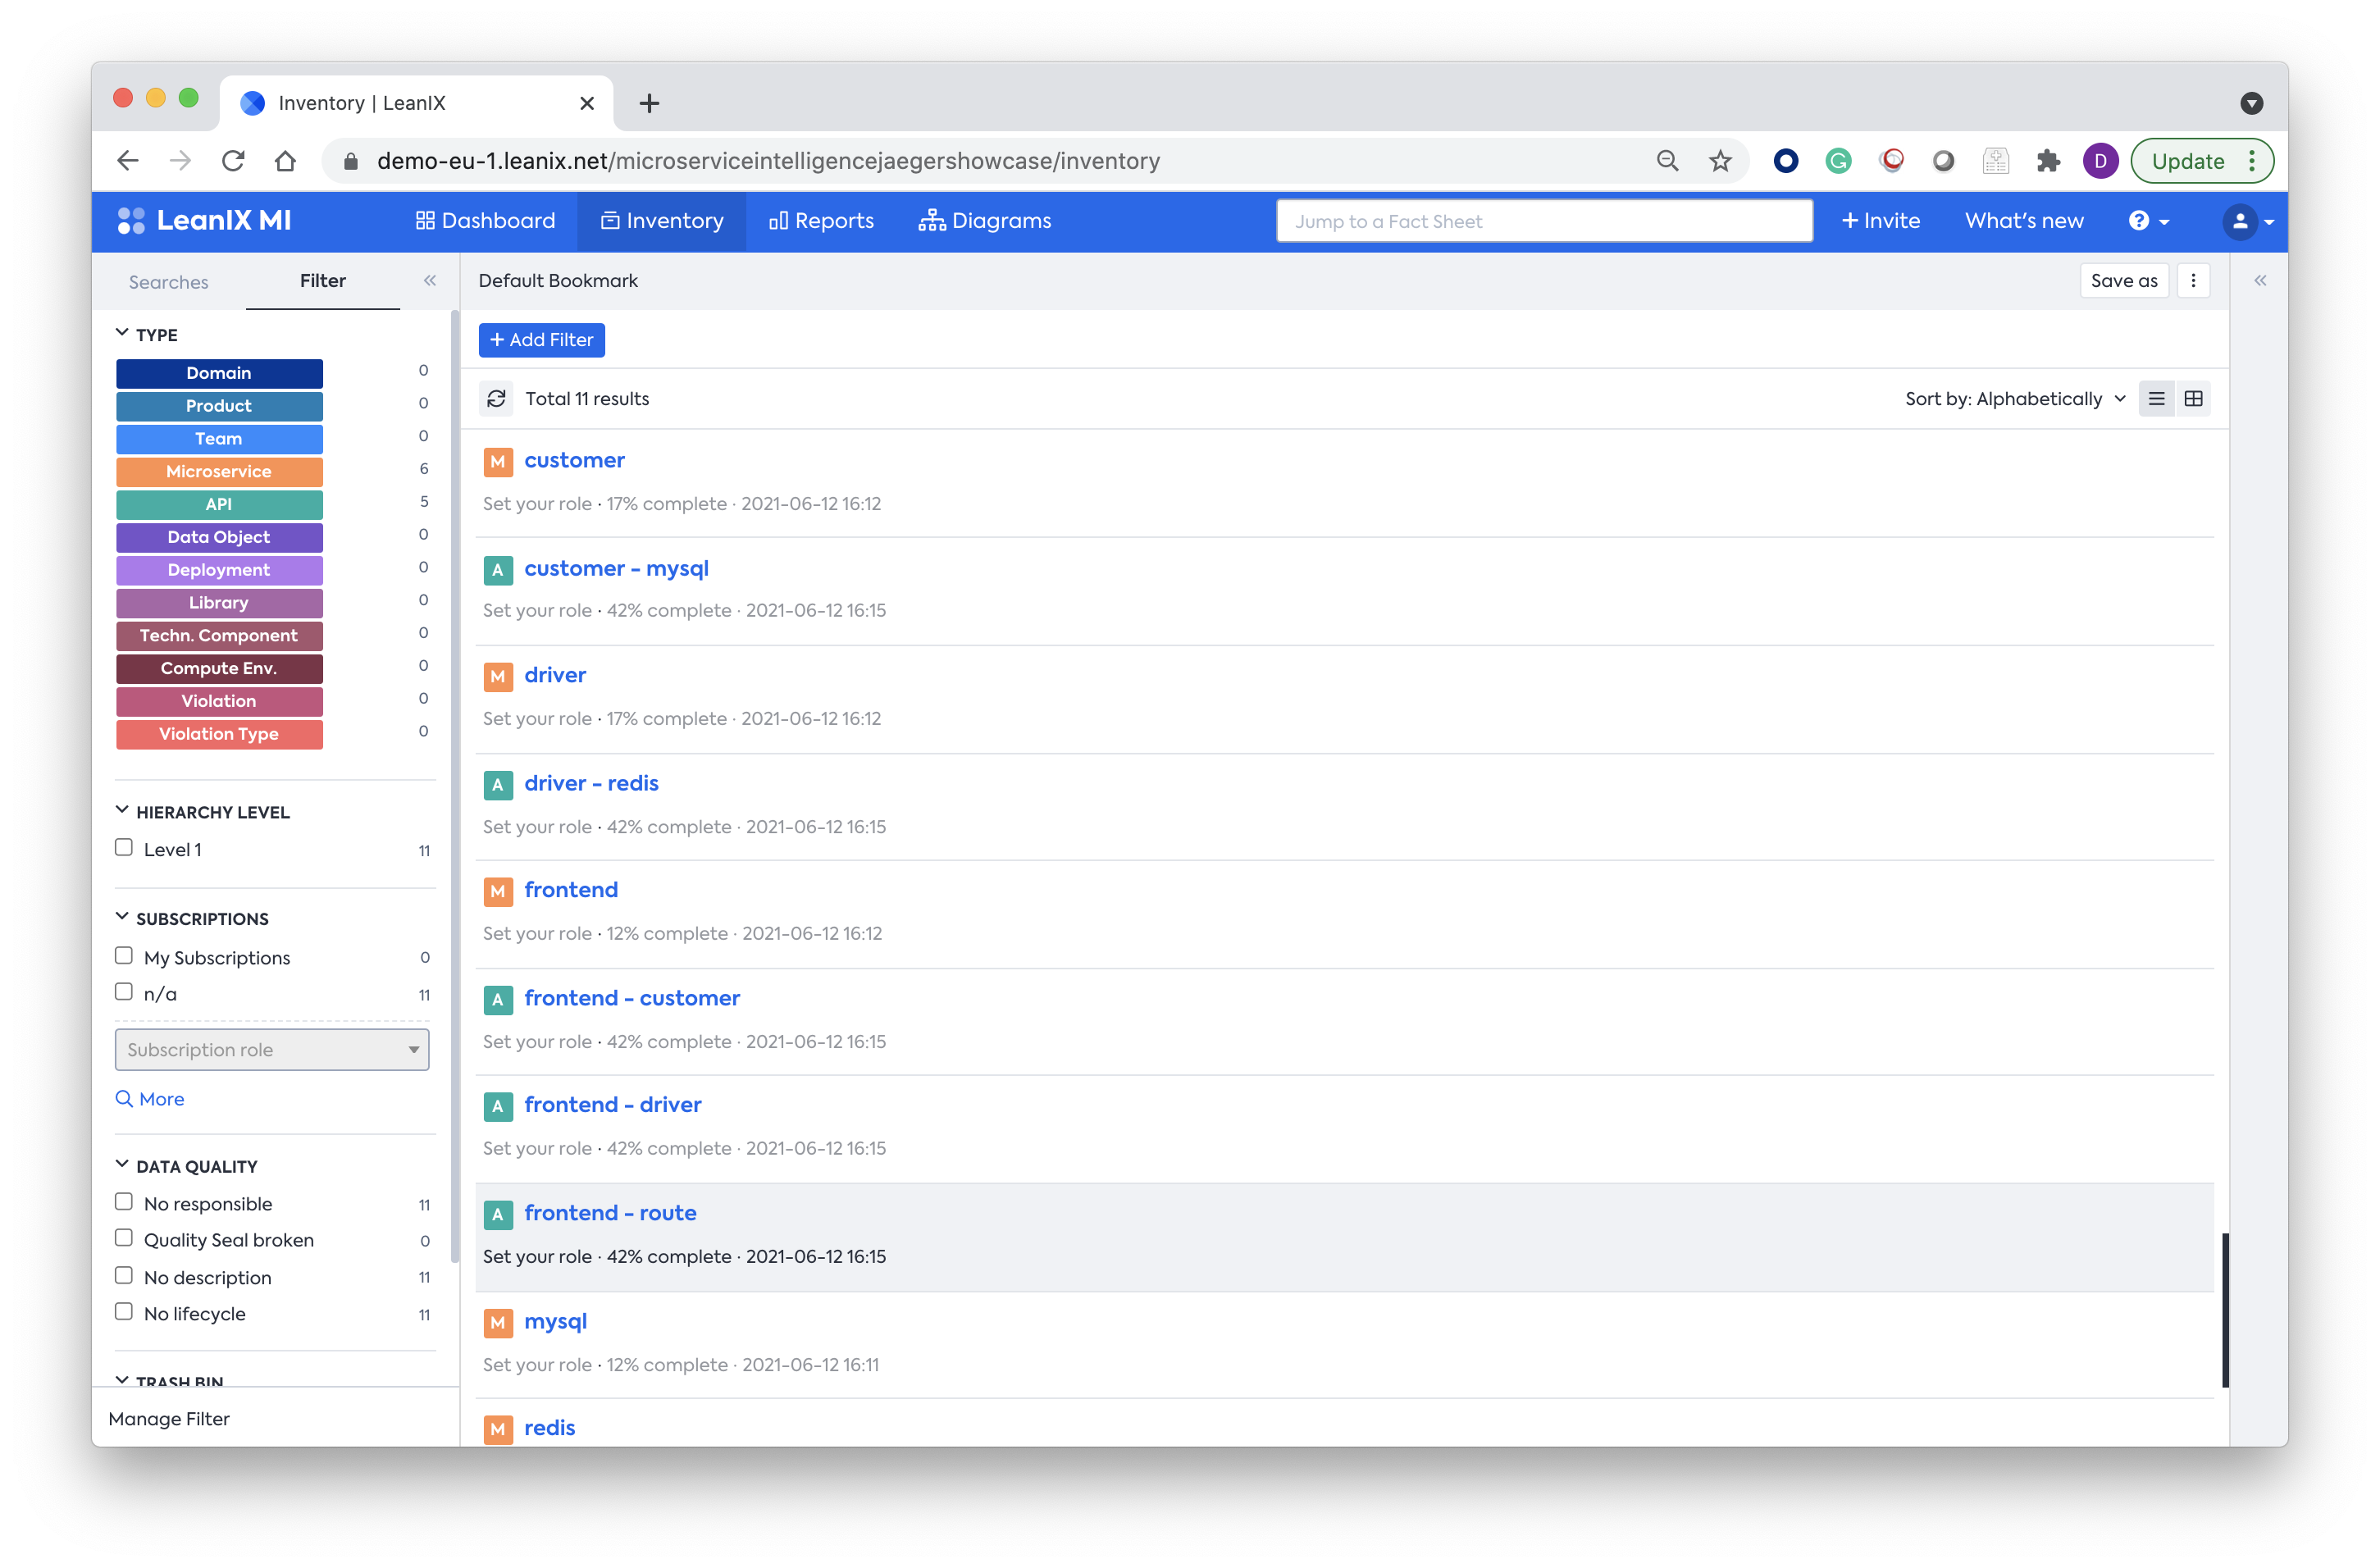The image size is (2380, 1568).
Task: Click the Invite button
Action: pyautogui.click(x=1880, y=221)
